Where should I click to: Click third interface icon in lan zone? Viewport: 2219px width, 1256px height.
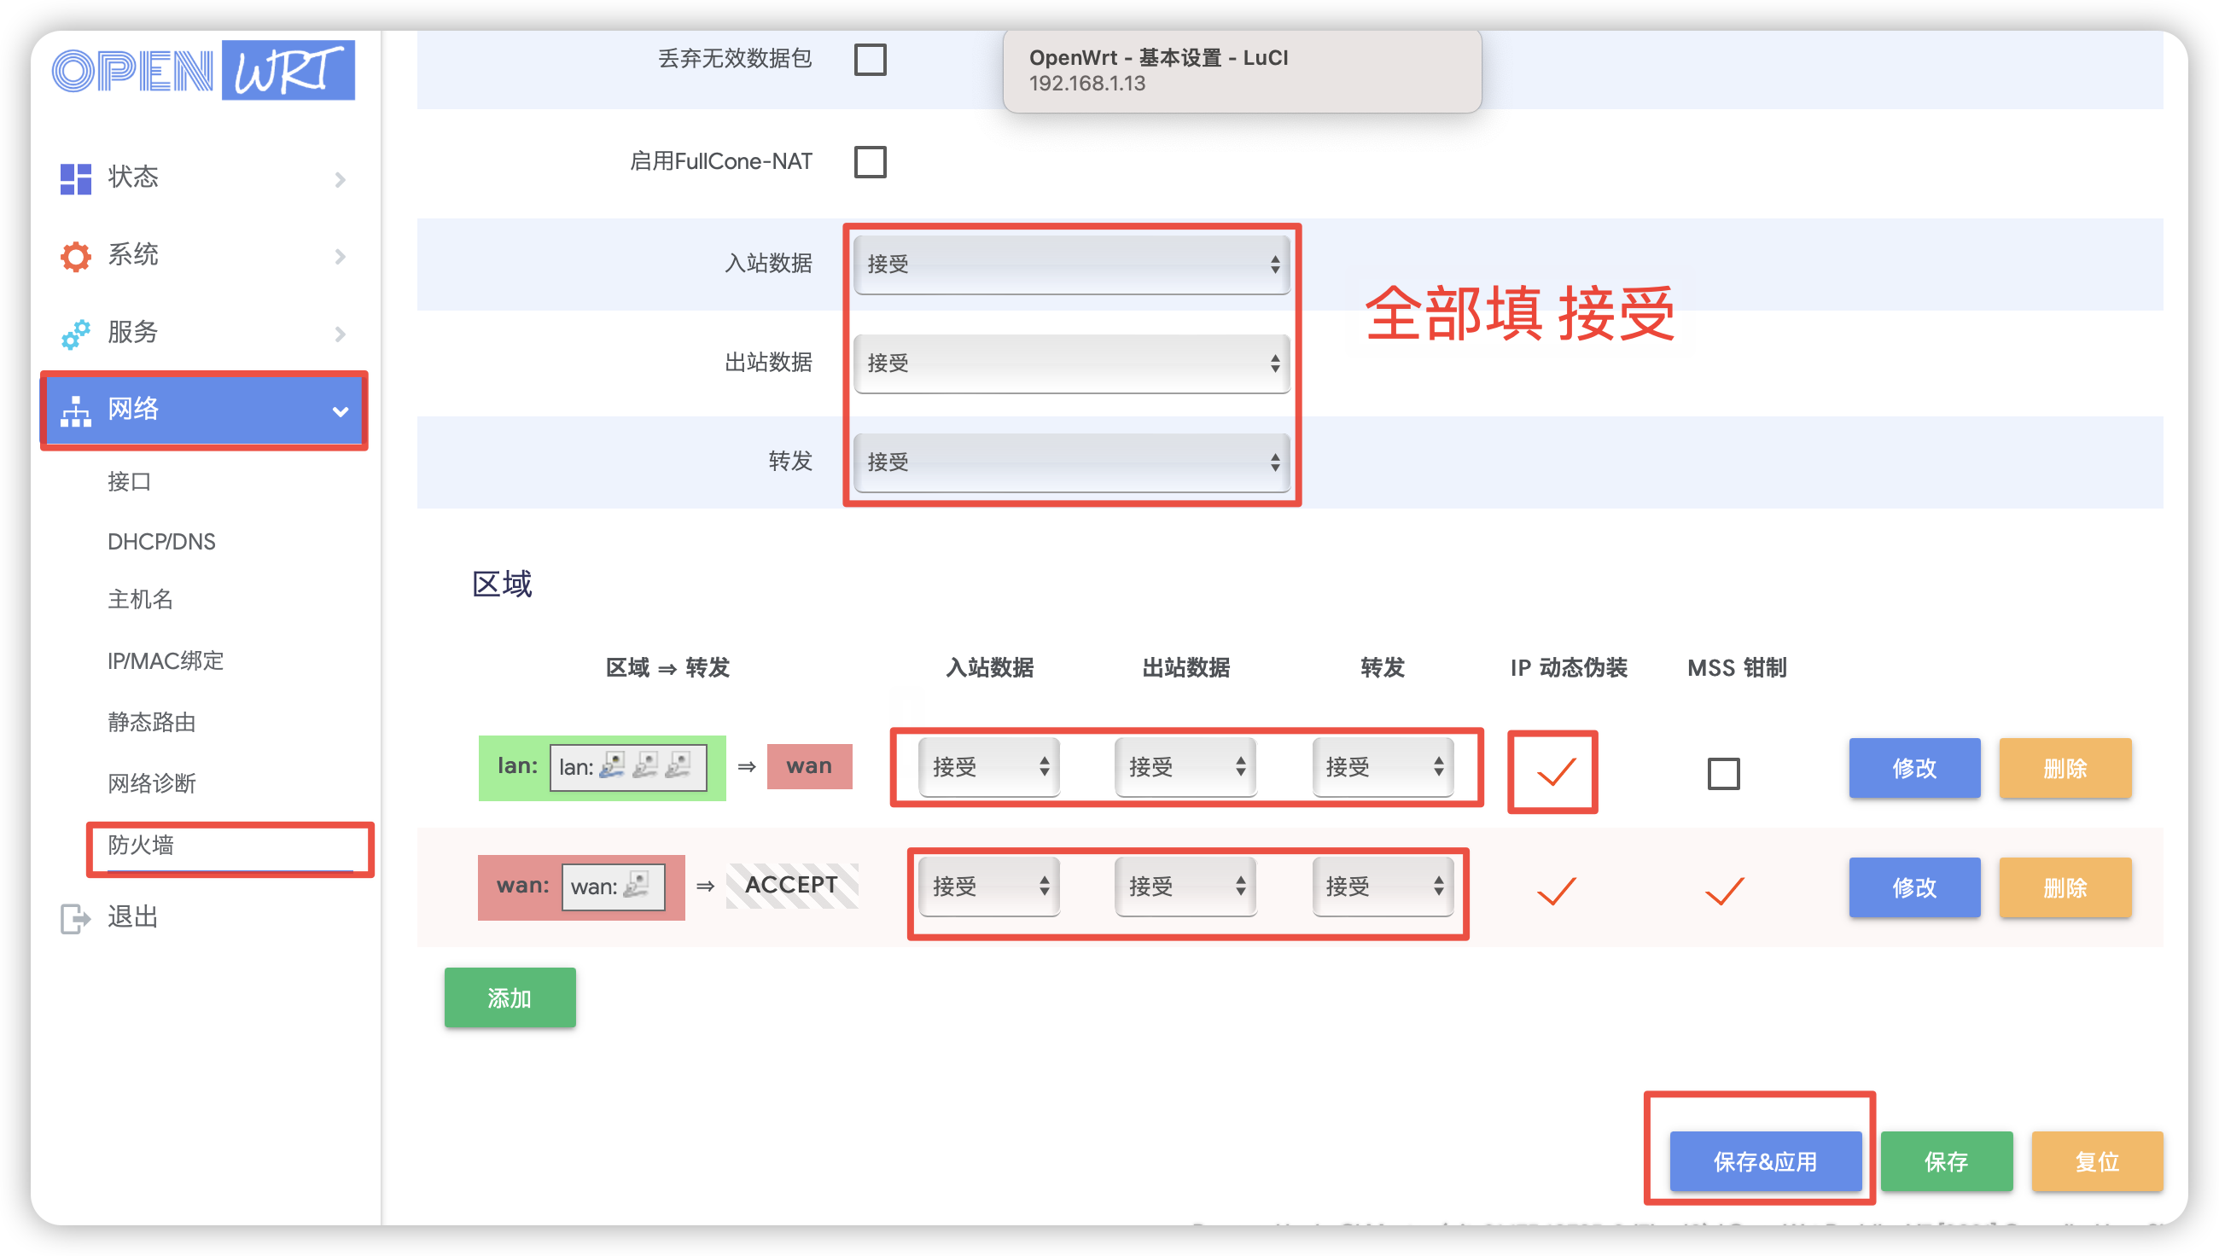[679, 765]
